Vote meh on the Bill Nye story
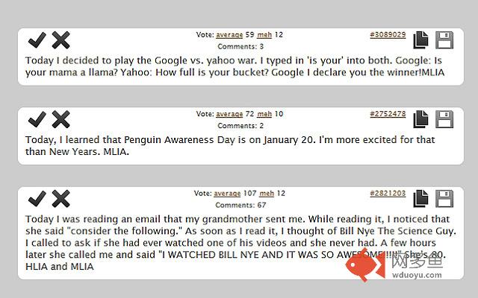478x298 pixels. coord(267,194)
